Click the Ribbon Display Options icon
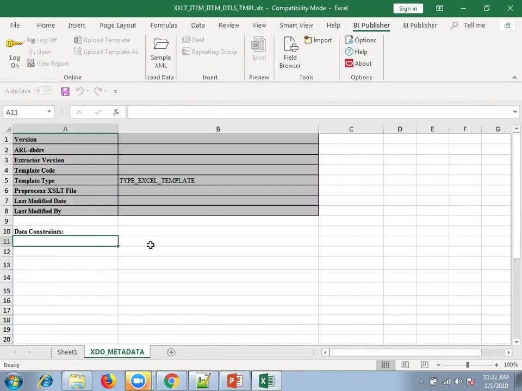522x391 pixels. point(439,8)
